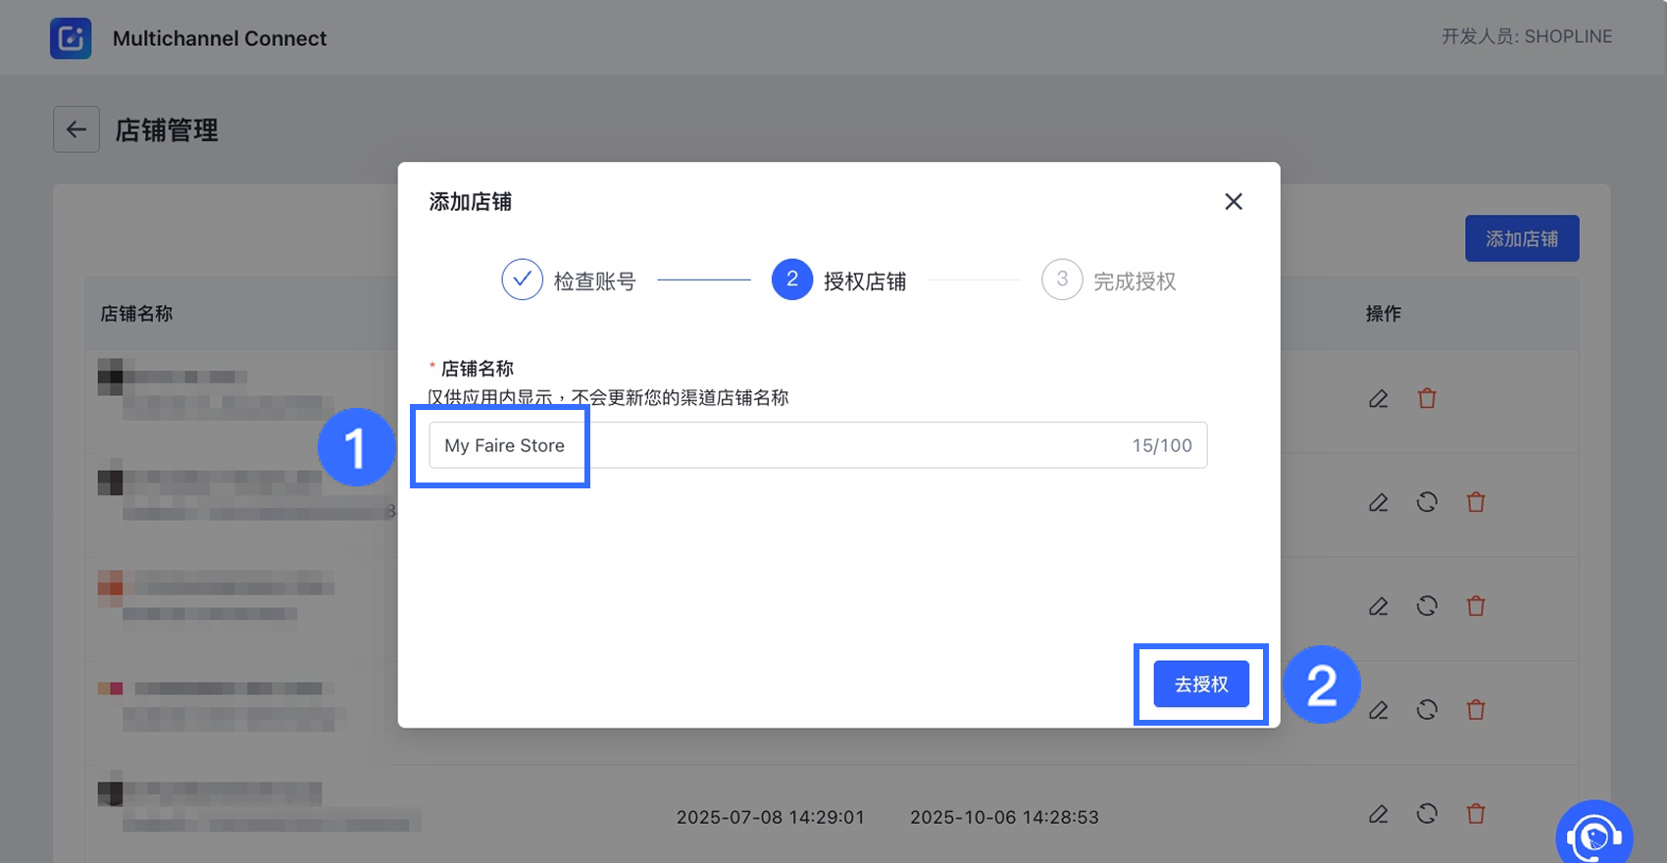Click the 操作 column header
Viewport: 1667px width, 863px height.
pyautogui.click(x=1384, y=314)
